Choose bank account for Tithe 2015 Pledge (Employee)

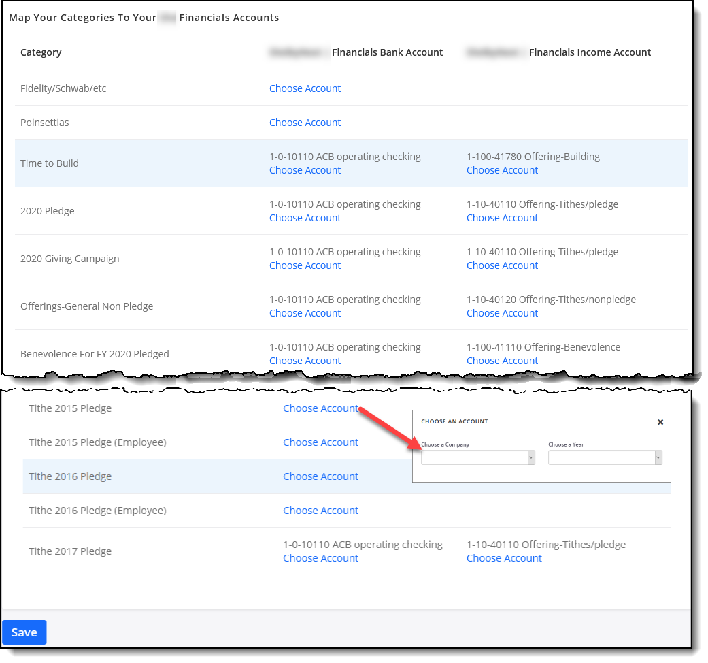[320, 442]
